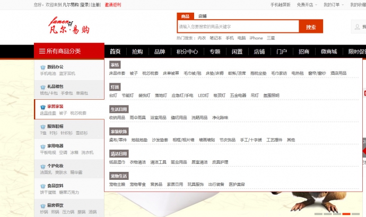Screen dimensions: 366x217
Task: Click the product keyword search field
Action: pyautogui.click(x=238, y=27)
